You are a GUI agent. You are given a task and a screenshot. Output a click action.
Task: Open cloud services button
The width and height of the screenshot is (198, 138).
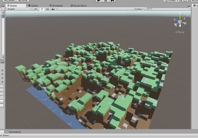click(x=185, y=1)
